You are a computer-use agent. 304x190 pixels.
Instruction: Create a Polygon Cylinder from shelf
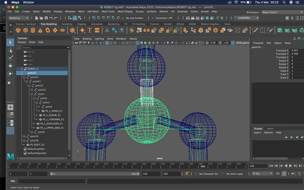pos(33,30)
